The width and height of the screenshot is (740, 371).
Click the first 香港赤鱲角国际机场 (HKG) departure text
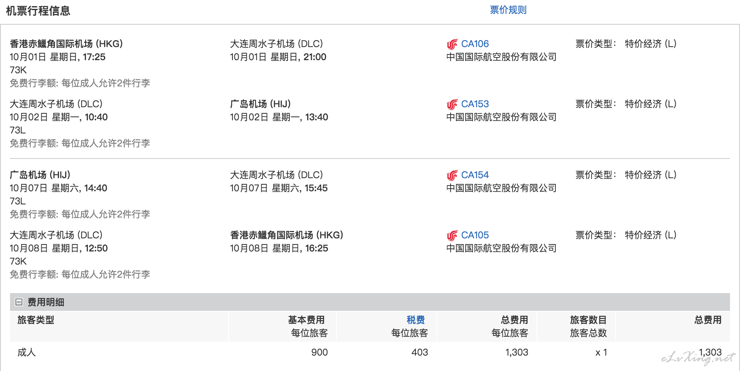(x=66, y=44)
